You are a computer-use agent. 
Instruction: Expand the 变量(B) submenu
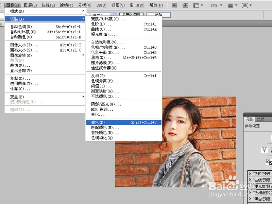[x=45, y=97]
